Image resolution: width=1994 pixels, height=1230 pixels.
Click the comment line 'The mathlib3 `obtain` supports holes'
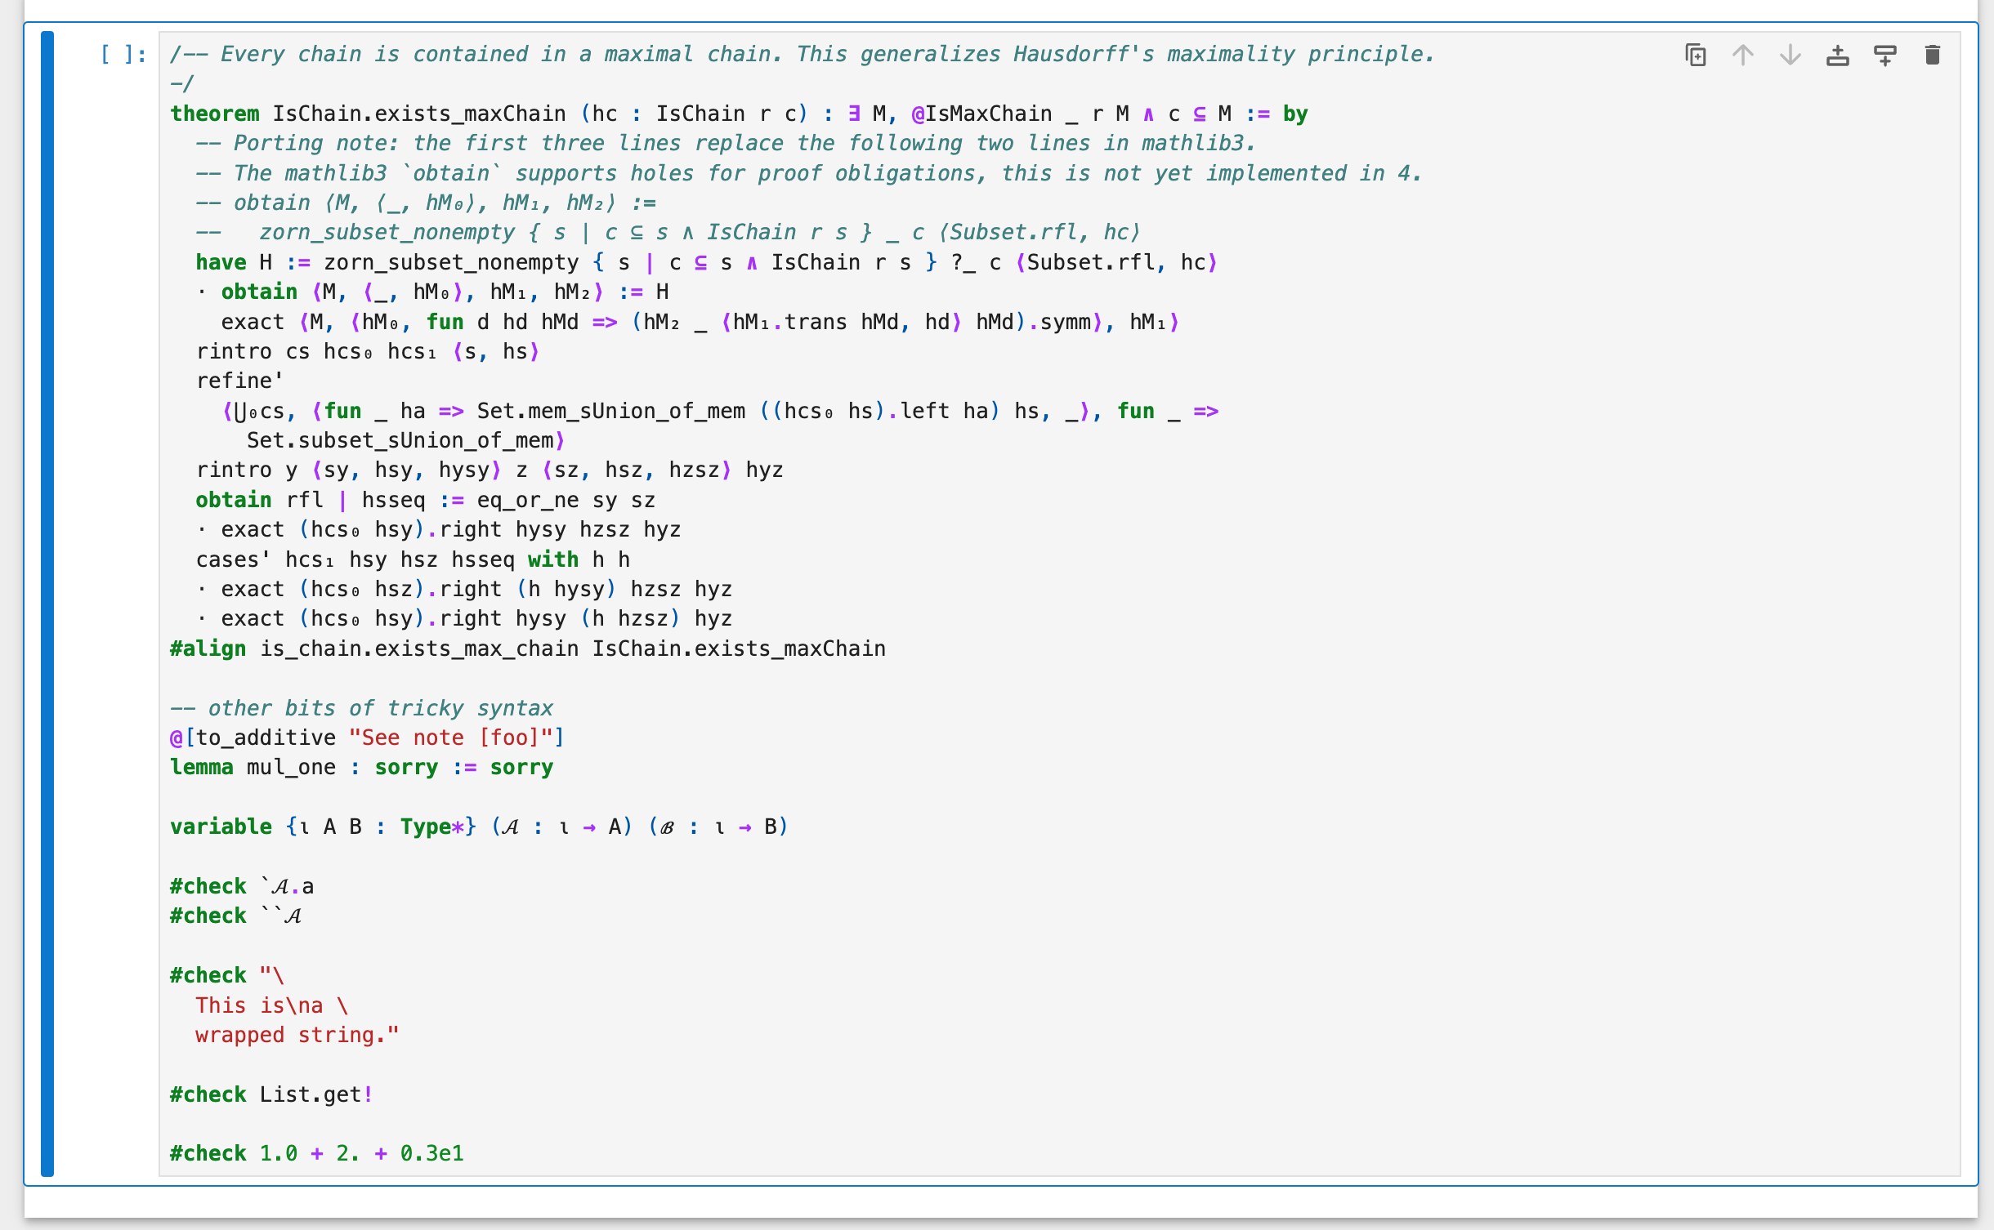click(809, 173)
